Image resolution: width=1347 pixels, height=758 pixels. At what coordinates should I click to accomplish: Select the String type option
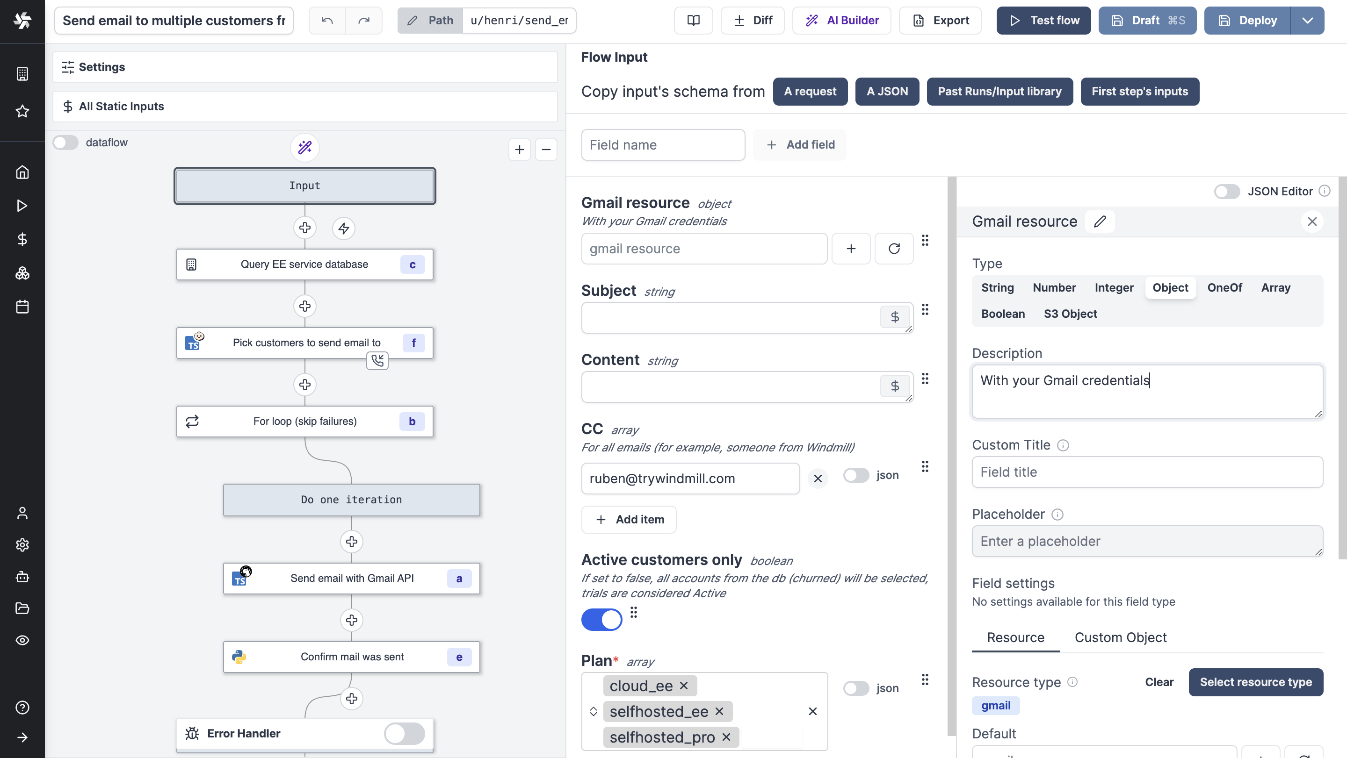tap(997, 287)
